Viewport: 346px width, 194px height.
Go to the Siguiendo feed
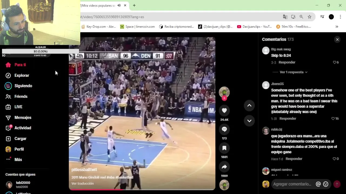click(18, 86)
